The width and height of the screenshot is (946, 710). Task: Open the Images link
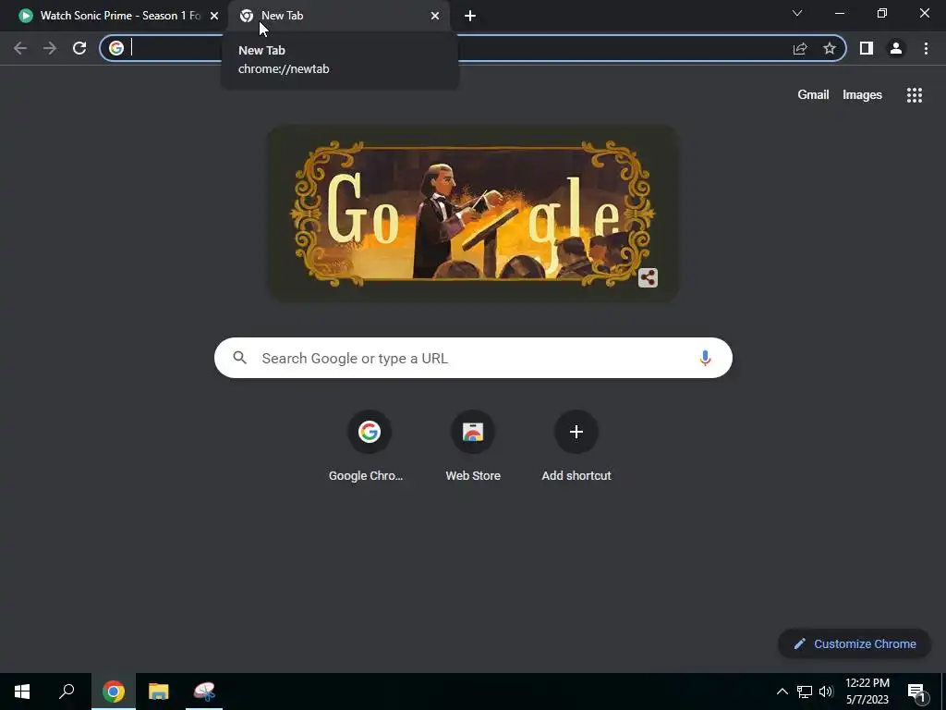pyautogui.click(x=862, y=95)
